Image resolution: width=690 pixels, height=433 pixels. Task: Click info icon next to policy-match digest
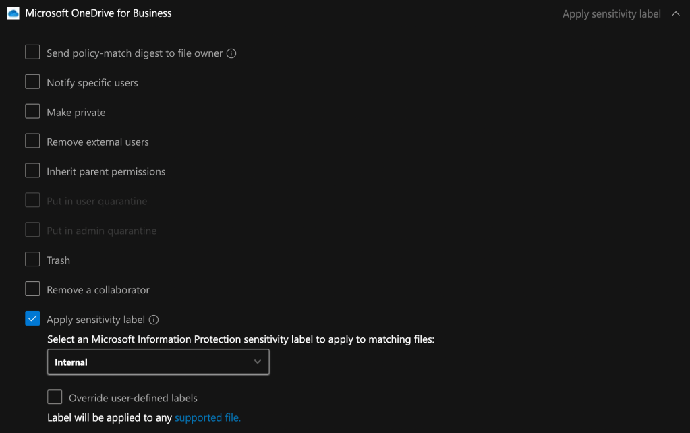[231, 53]
